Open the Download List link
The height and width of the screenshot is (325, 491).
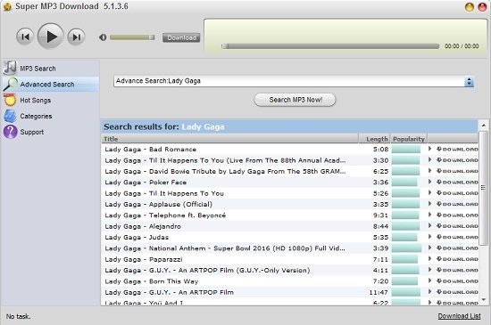click(459, 316)
